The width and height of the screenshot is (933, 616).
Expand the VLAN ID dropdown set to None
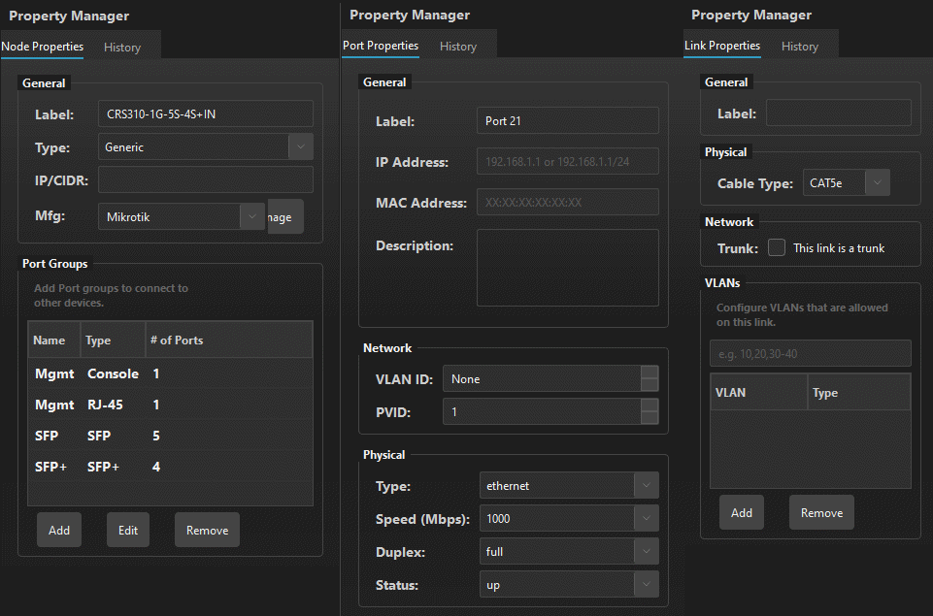(x=649, y=379)
